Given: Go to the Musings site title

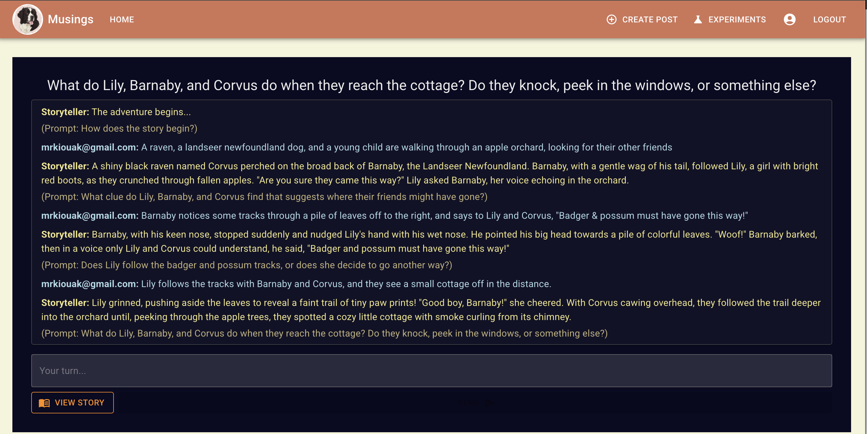Looking at the screenshot, I should click(x=71, y=19).
